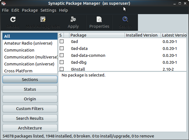Close the Synaptic Package Manager window
189x140 pixels.
pos(185,3)
